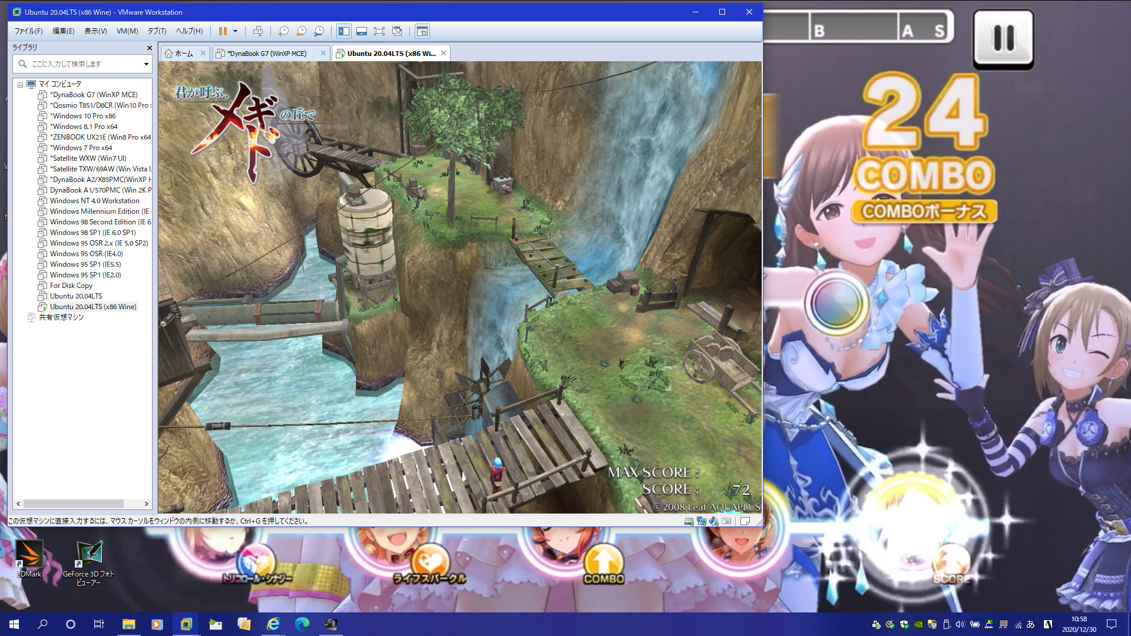
Task: Toggle the thumbnail bar view
Action: pyautogui.click(x=362, y=31)
